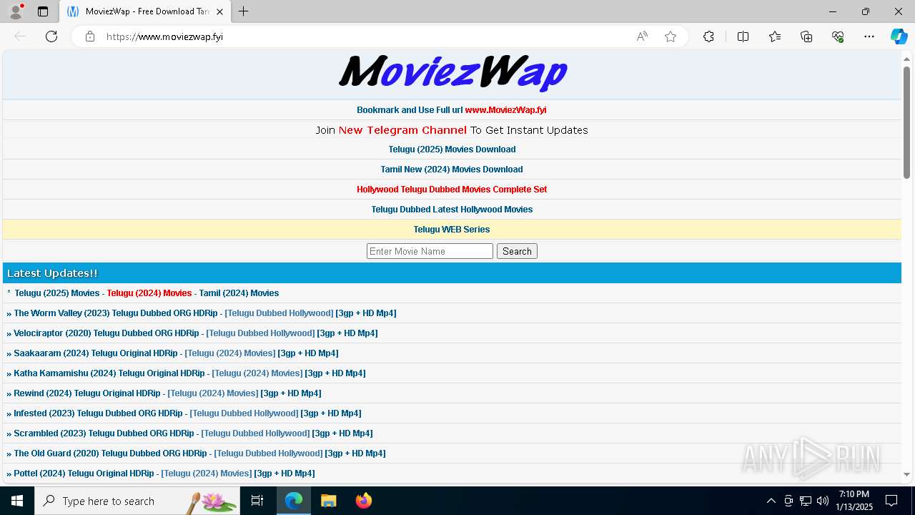This screenshot has width=915, height=515.
Task: Open Favorites list icon
Action: click(775, 36)
